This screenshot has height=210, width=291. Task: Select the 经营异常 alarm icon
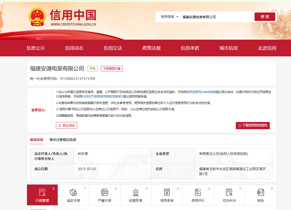[136, 192]
